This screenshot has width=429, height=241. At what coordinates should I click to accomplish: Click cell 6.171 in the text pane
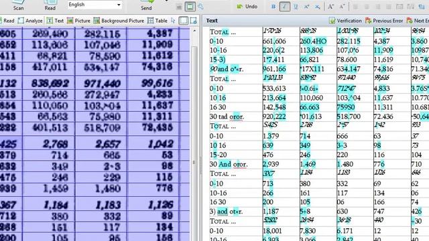tap(345, 231)
